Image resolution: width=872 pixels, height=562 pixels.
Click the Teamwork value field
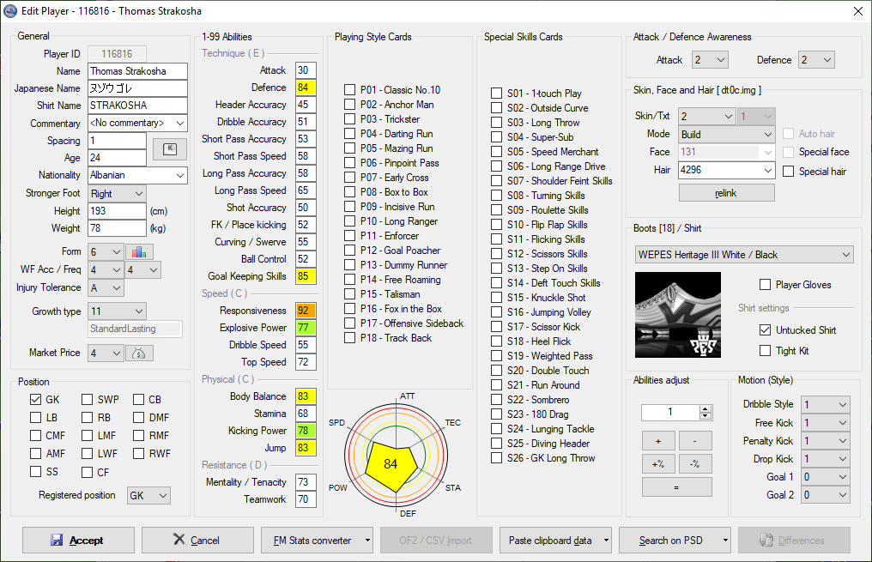[306, 499]
